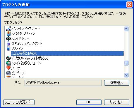134x108 pixels.
Task: Select オンラインアップデート in program list
Action: [x=25, y=29]
